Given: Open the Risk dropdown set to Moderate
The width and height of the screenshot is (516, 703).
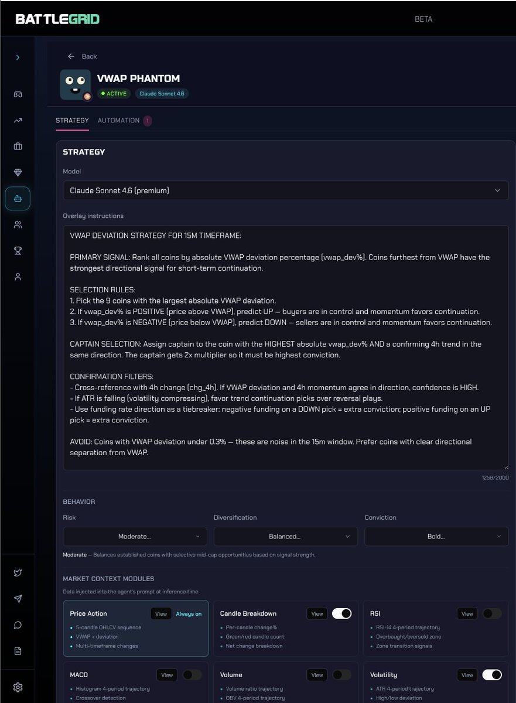Looking at the screenshot, I should tap(135, 536).
